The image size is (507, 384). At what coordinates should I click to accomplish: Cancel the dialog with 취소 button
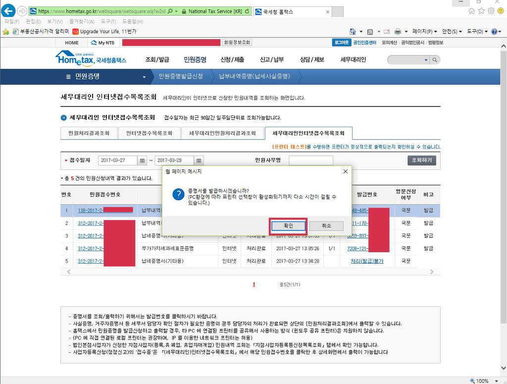coord(326,226)
